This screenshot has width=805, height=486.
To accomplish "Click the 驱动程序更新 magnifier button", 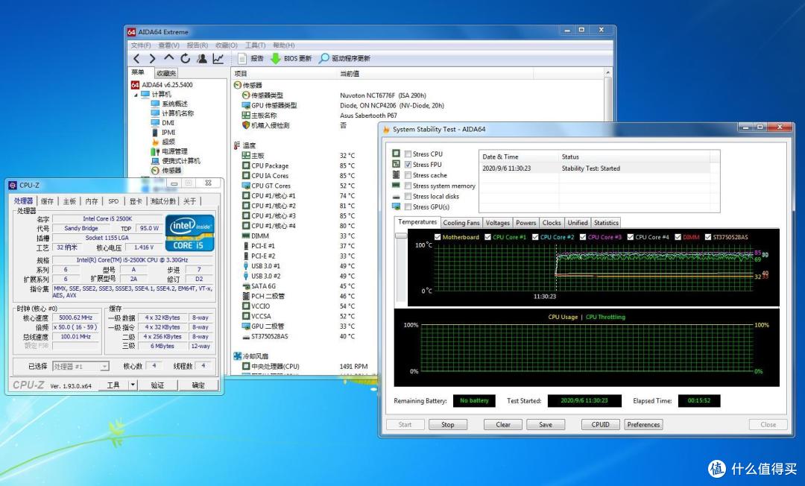I will (x=344, y=58).
